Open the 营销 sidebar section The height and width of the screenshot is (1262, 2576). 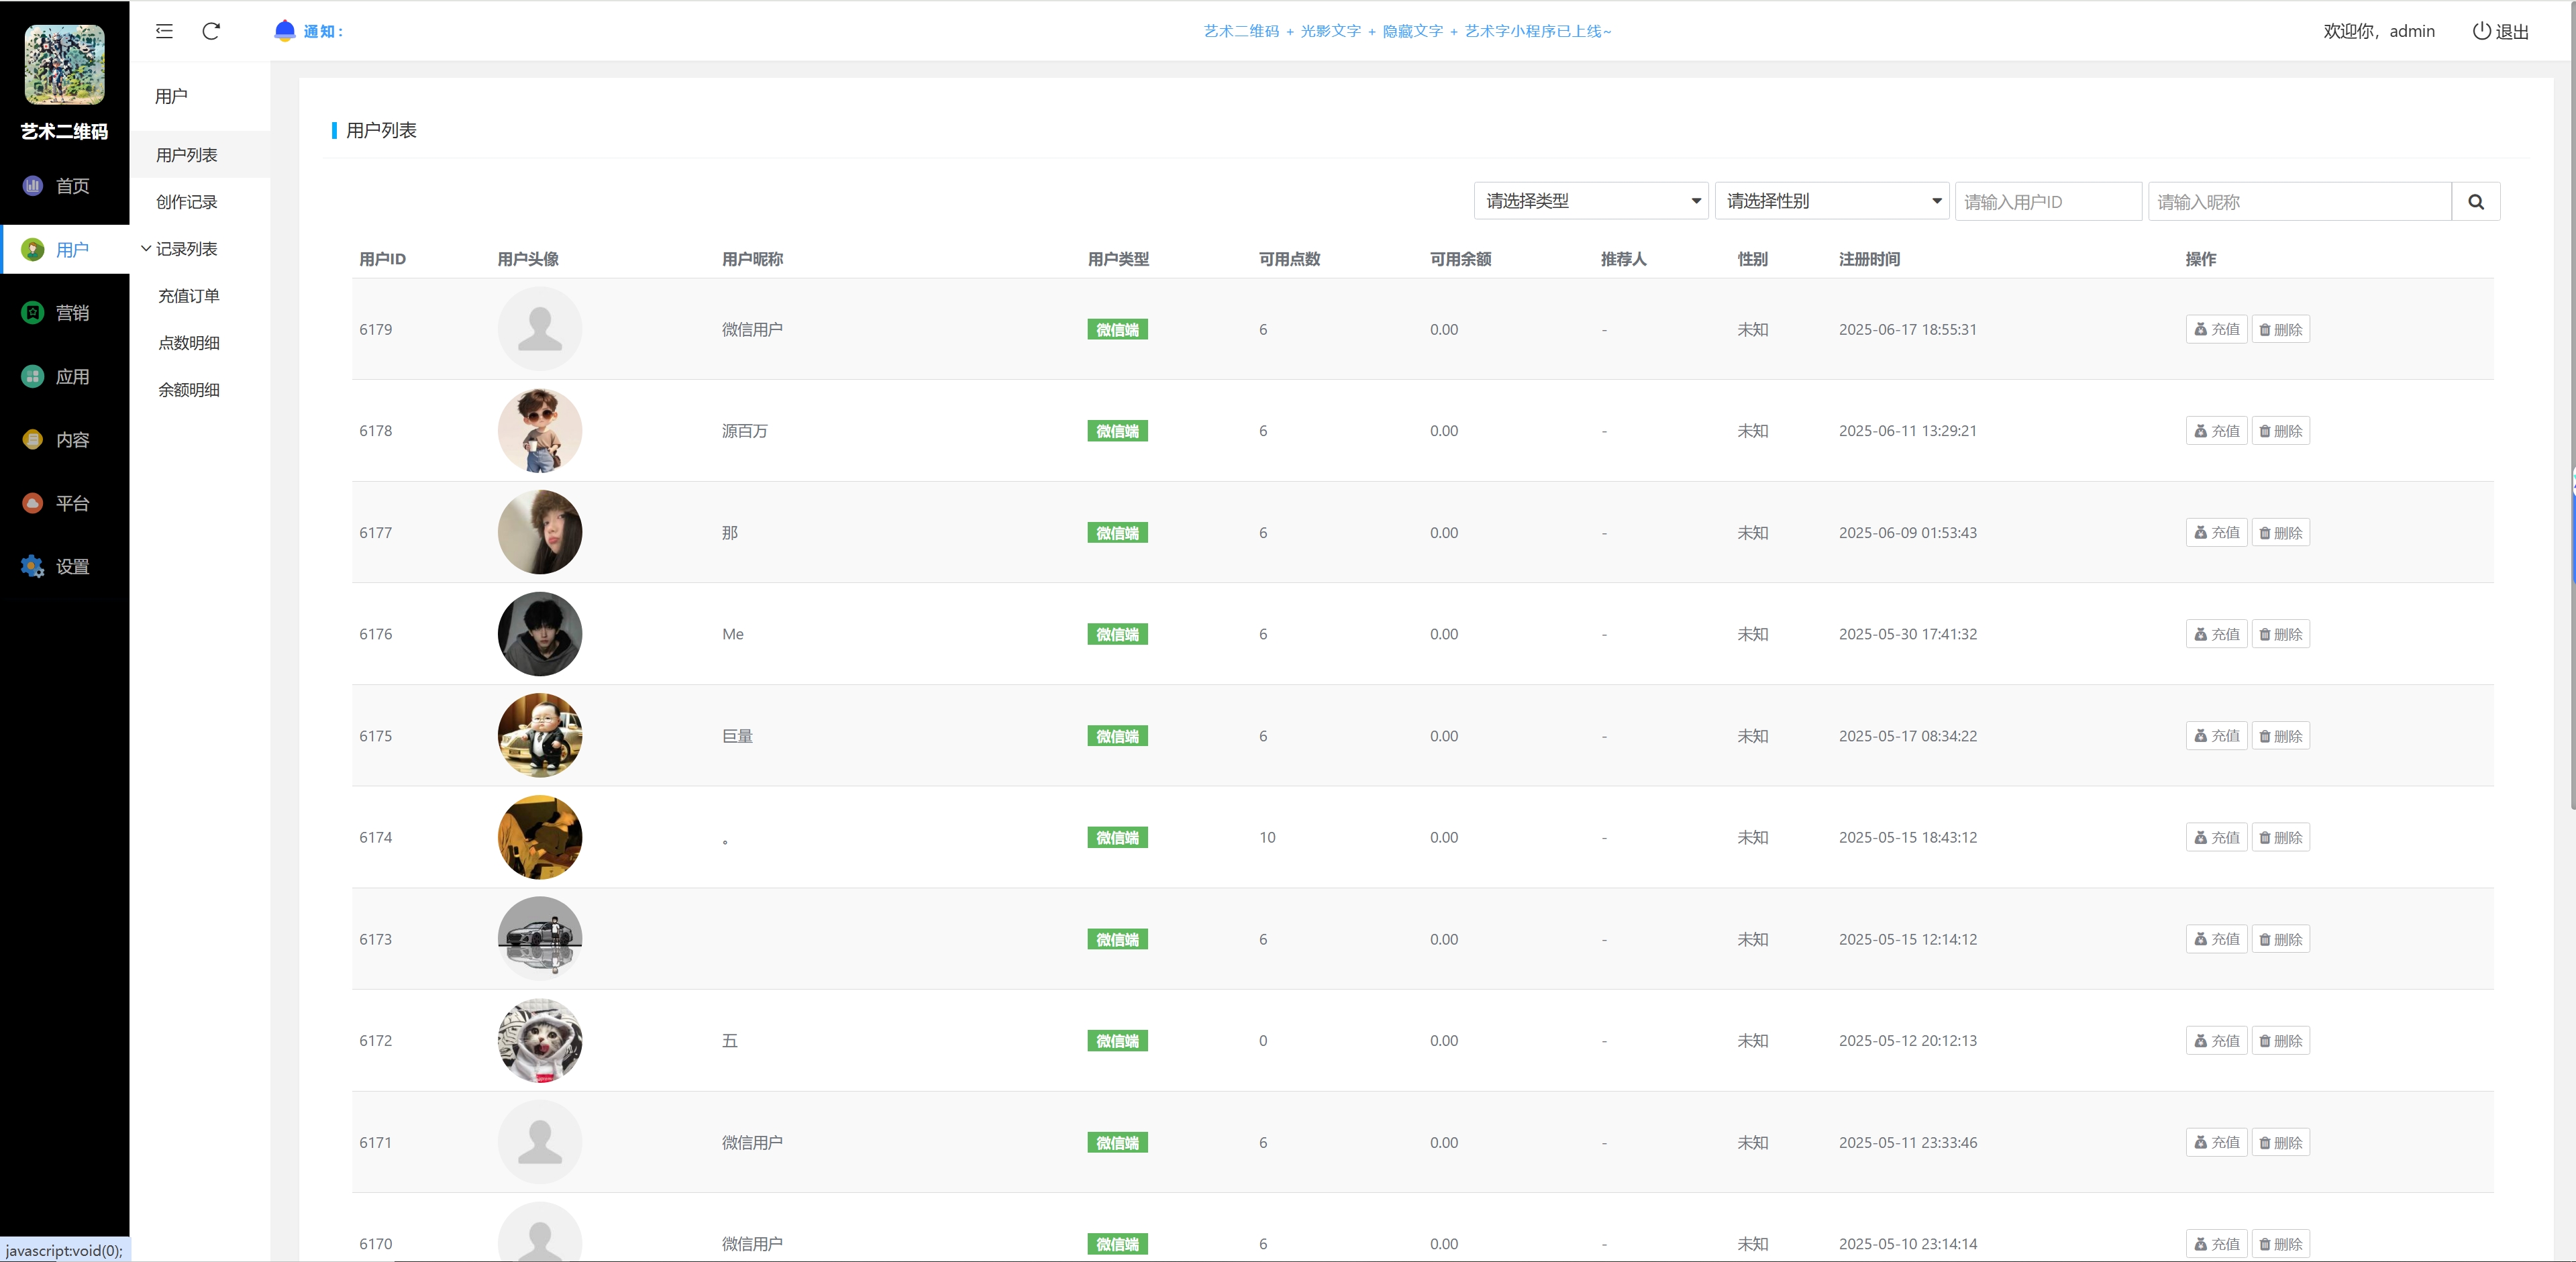pyautogui.click(x=71, y=313)
